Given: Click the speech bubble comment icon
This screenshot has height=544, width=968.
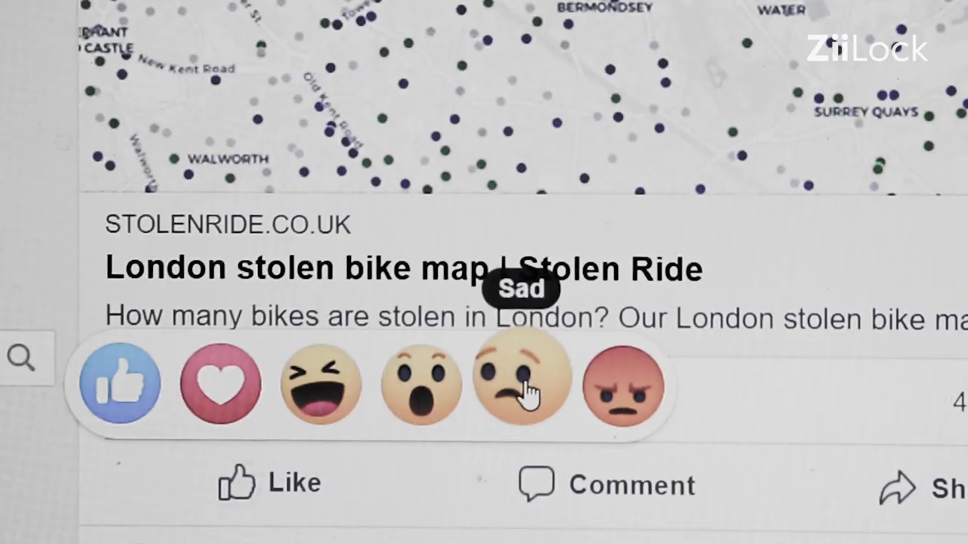Looking at the screenshot, I should click(x=537, y=484).
